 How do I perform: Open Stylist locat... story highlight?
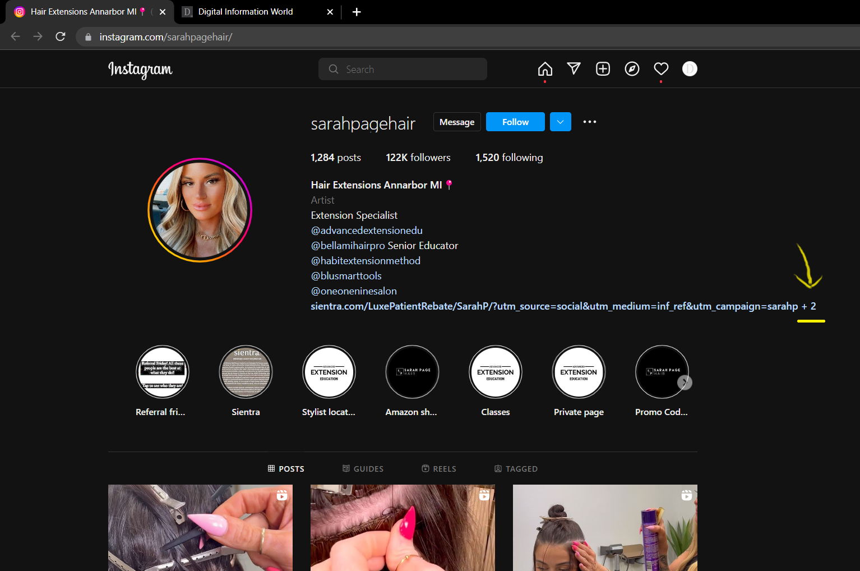coord(329,372)
